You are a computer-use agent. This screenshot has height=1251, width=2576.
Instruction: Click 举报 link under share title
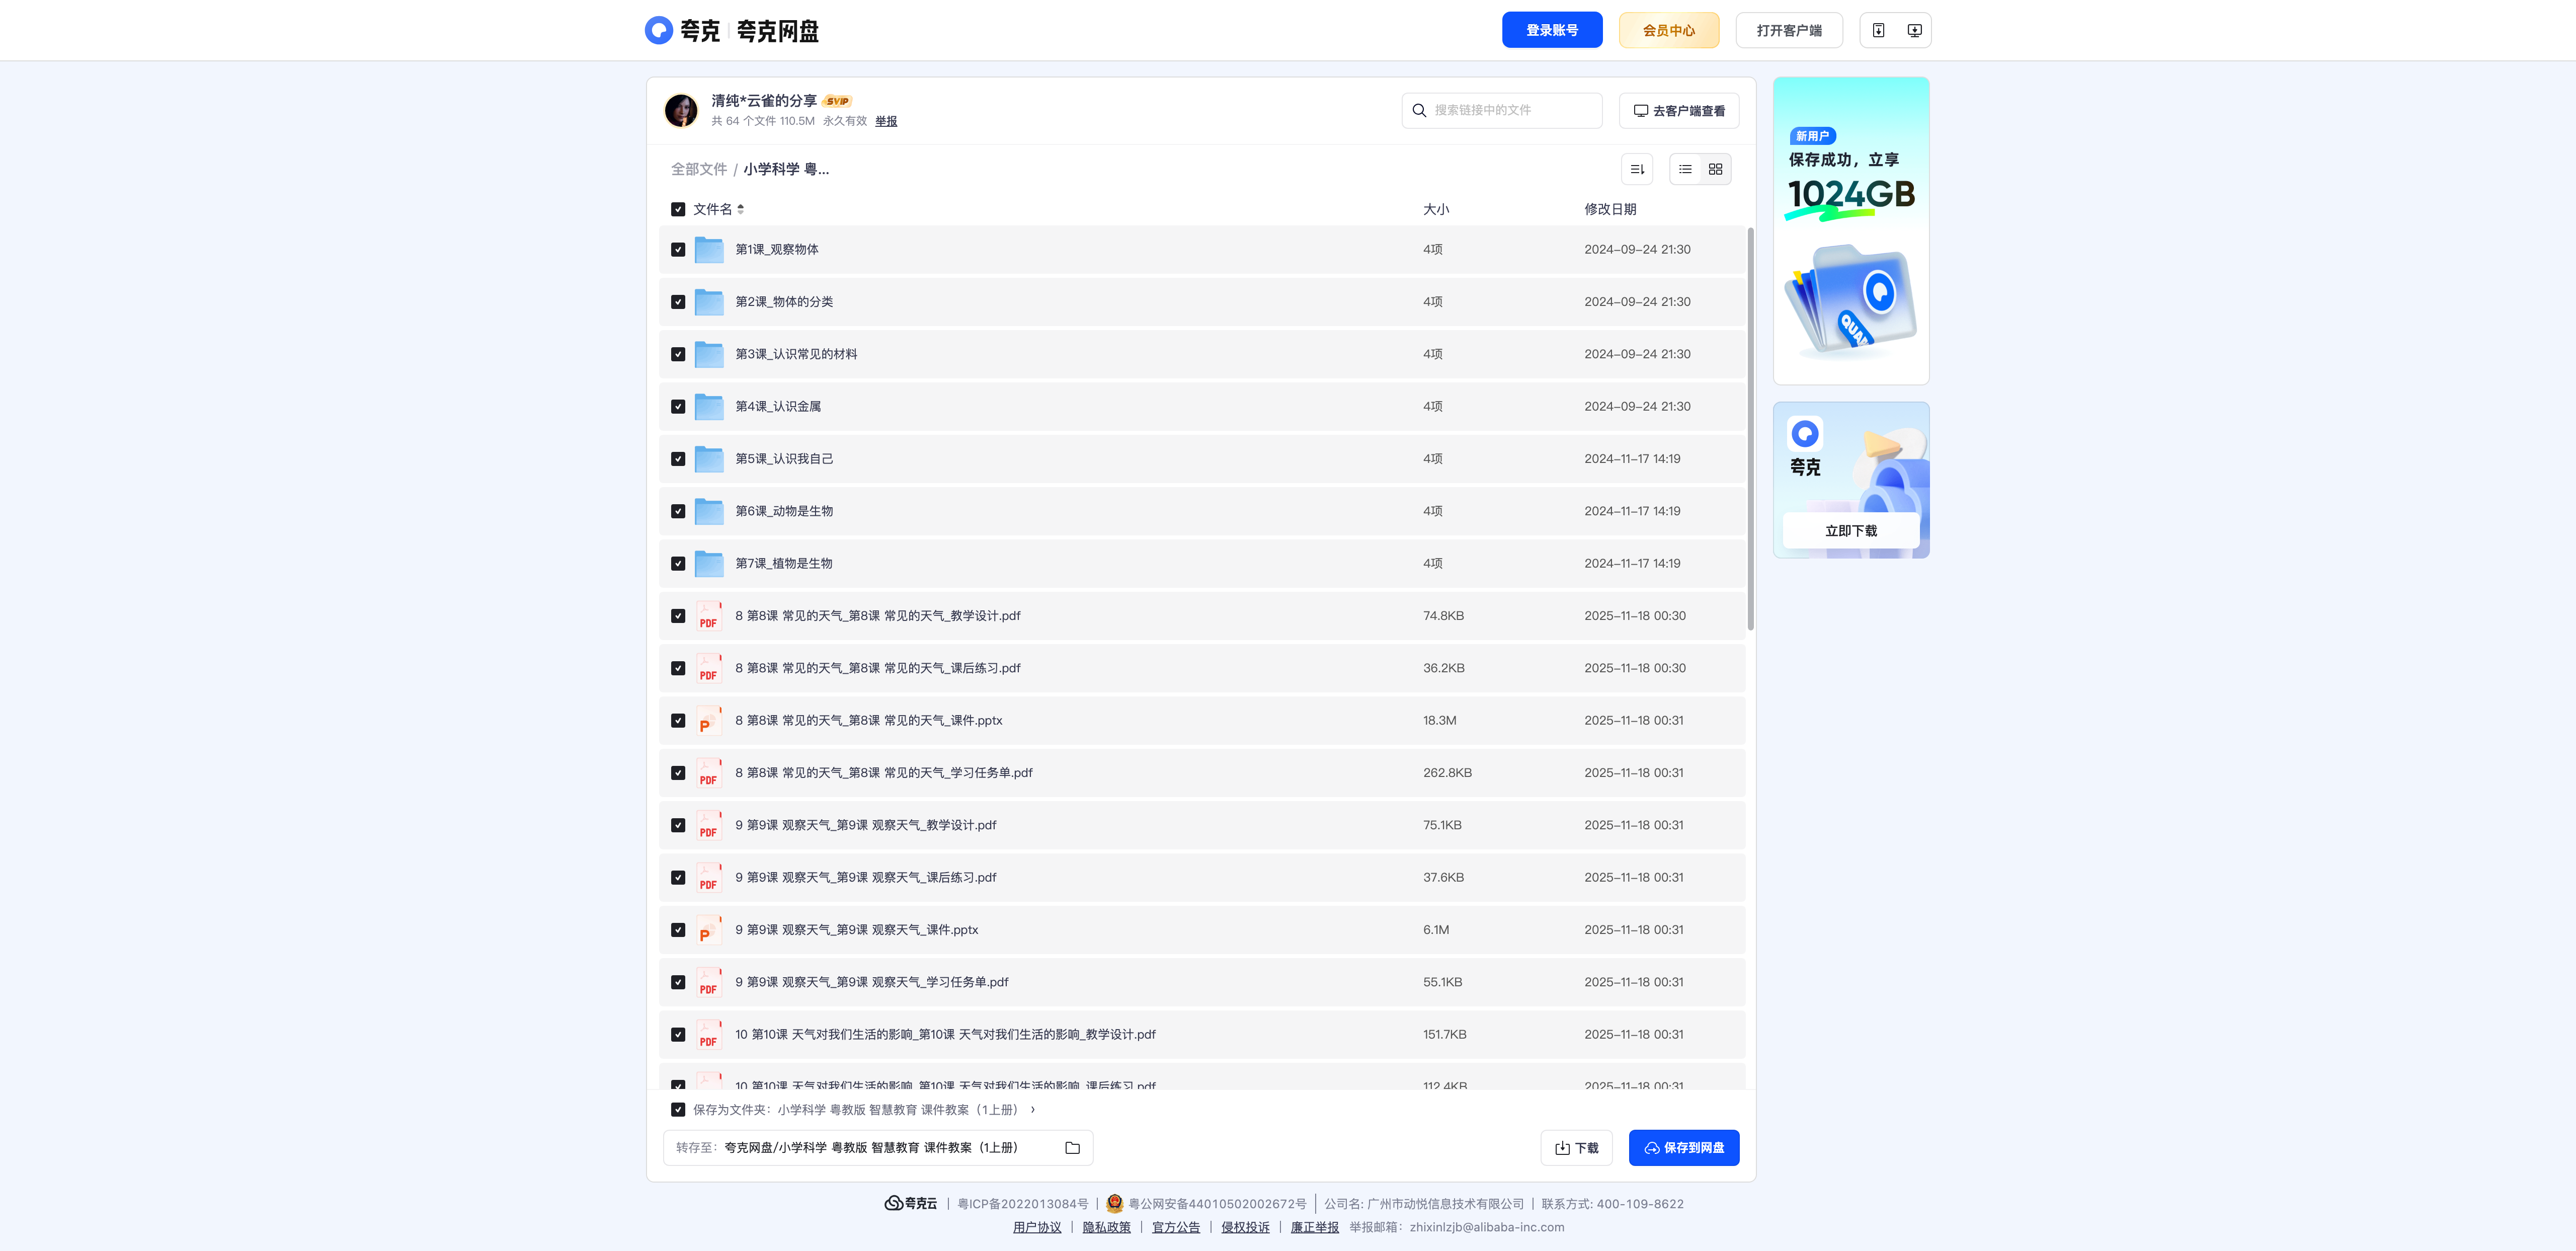(886, 121)
